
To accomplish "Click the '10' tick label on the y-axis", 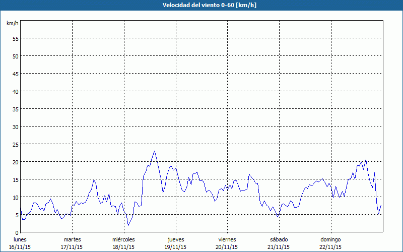I will point(15,197).
